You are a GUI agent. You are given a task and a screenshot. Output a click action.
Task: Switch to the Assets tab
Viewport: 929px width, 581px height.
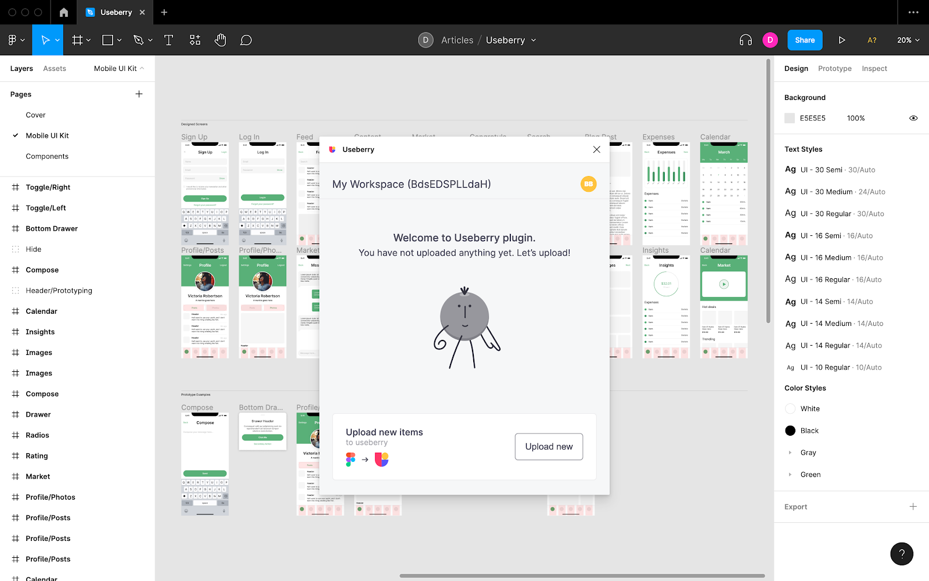[55, 69]
